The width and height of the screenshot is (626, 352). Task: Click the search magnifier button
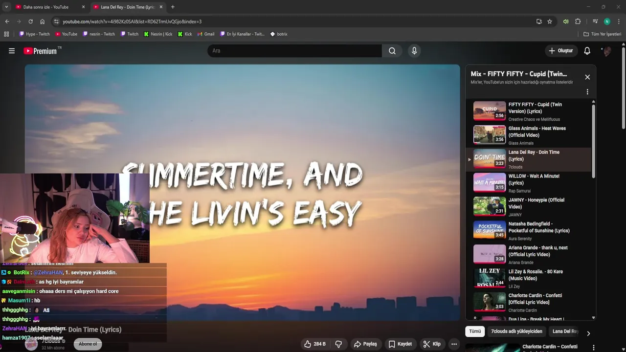click(392, 51)
